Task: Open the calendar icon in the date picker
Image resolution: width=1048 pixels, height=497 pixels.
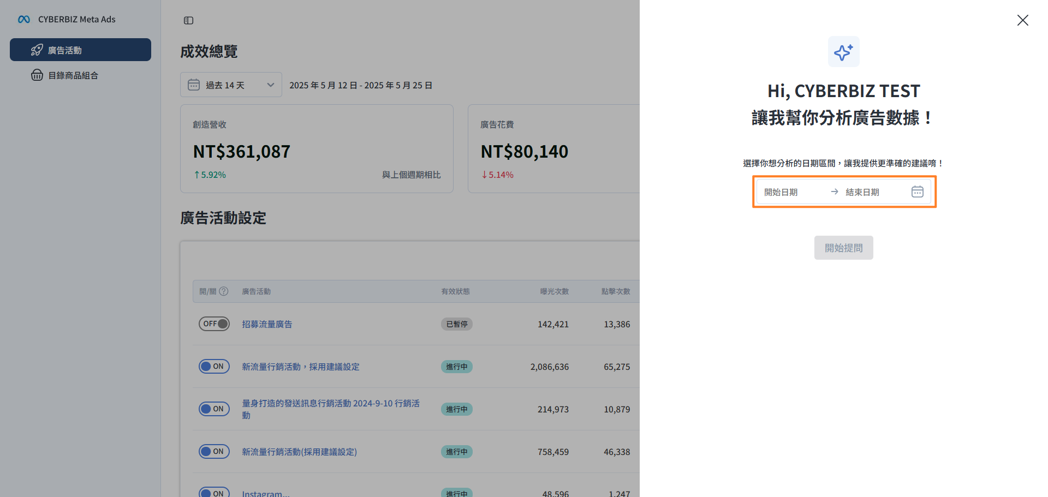Action: coord(918,192)
